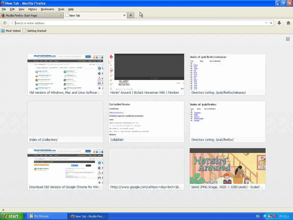Open the Help menu
This screenshot has height=220, width=293.
[71, 9]
